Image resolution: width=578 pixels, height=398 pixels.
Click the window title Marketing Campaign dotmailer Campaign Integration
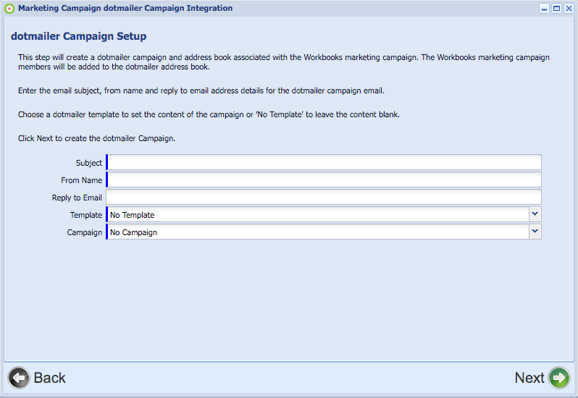(x=125, y=8)
